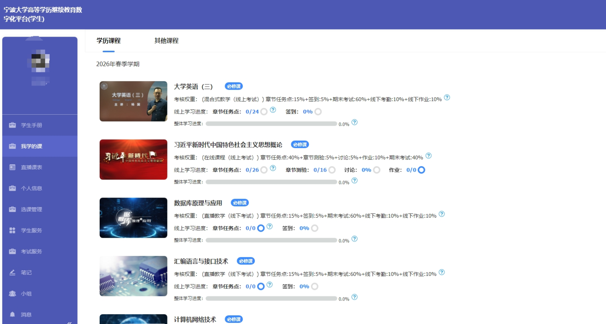Image resolution: width=606 pixels, height=324 pixels.
Task: Click the 汇编语言与接口技术 circuit-chip thumbnail
Action: 133,276
